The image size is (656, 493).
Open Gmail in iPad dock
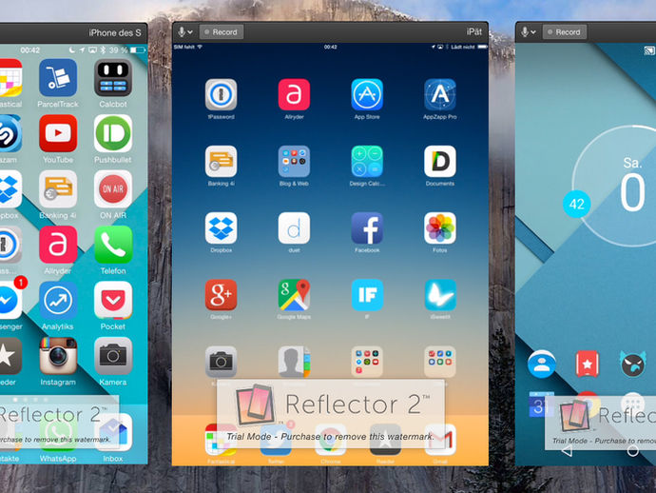pos(439,440)
